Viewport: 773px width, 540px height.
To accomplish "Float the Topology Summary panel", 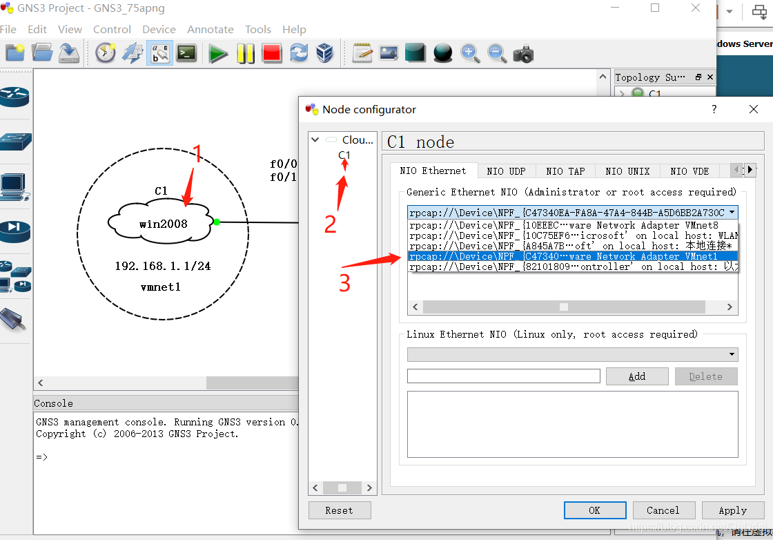I will click(698, 77).
